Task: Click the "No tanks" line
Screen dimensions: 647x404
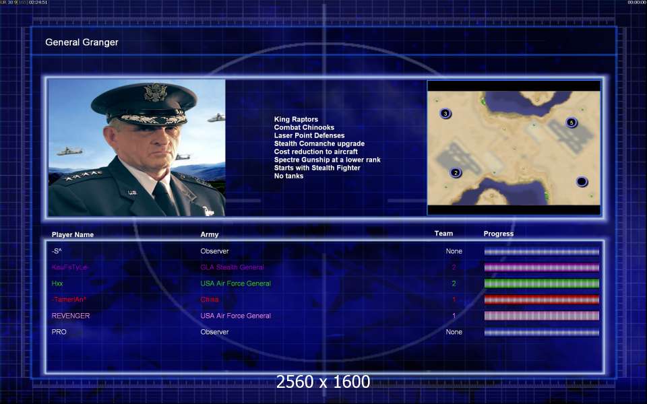Action: [288, 176]
